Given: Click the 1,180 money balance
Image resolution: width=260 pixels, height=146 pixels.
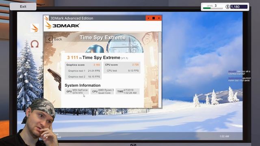Looking at the screenshot, I should tap(239, 7).
